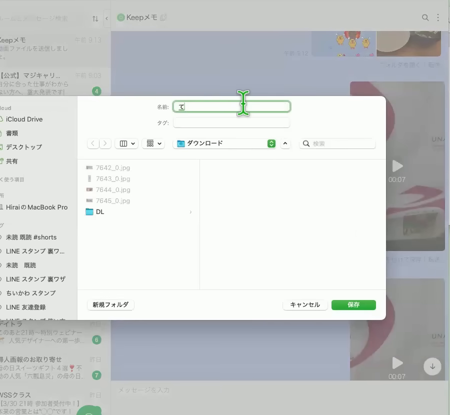The image size is (450, 415).
Task: Open the VSSクラス chat
Action: coord(55,402)
